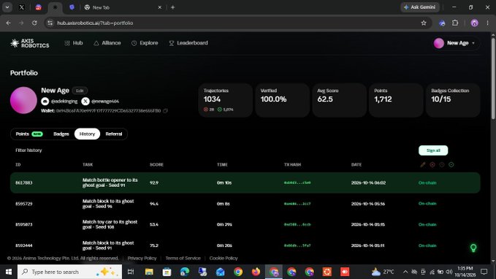
Task: Switch to the X browser tab
Action: 21,7
